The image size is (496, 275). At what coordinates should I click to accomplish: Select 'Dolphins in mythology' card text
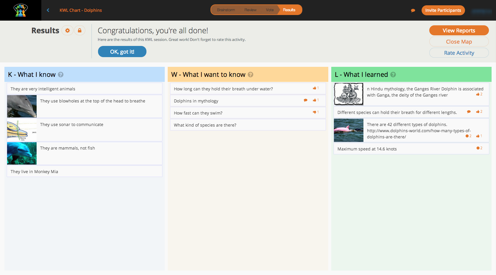196,101
